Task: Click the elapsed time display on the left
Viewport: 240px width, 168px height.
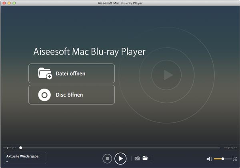Action: click(x=10, y=148)
